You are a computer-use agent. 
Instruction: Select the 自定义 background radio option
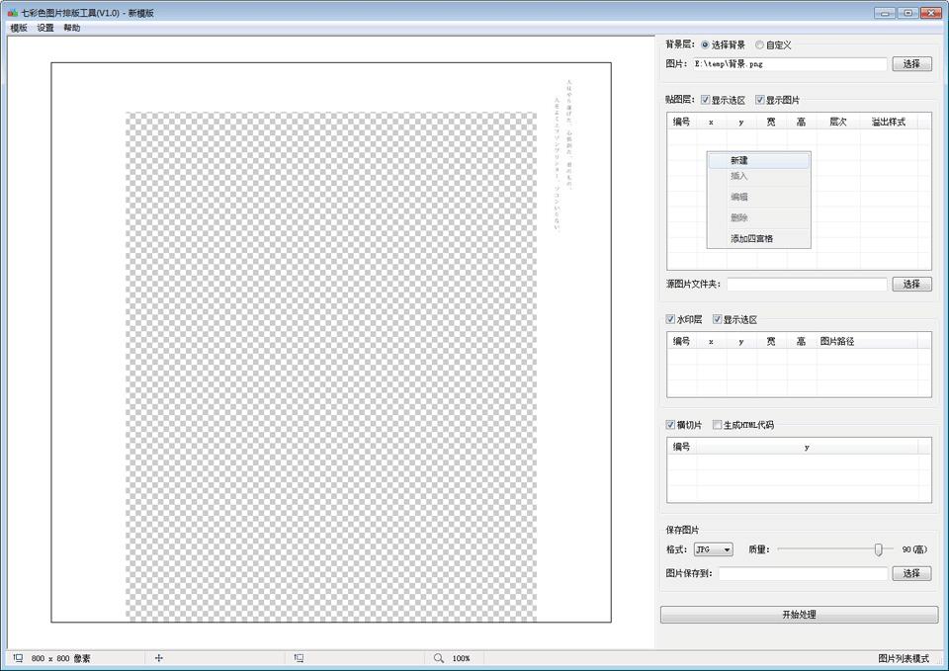pyautogui.click(x=759, y=44)
